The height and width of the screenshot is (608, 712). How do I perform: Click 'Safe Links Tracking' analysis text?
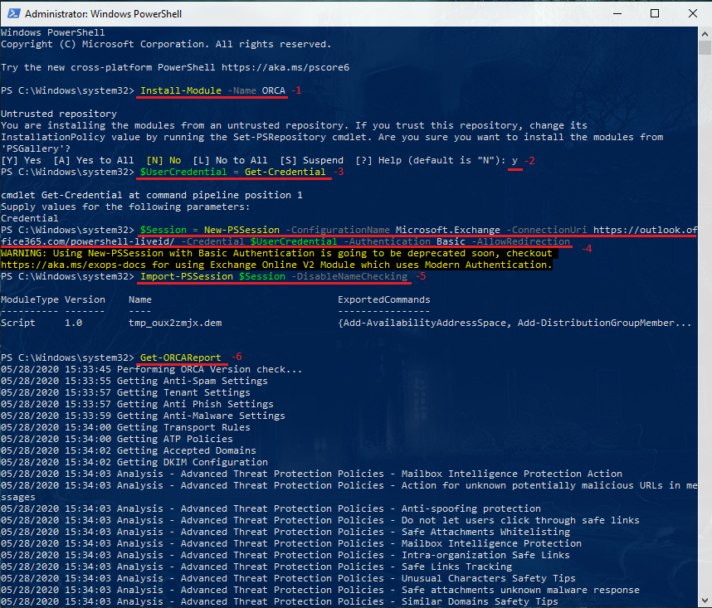[456, 567]
